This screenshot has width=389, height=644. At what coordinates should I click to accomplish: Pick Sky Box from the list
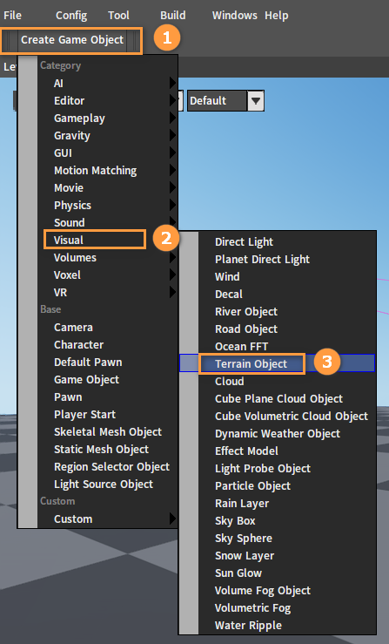235,521
